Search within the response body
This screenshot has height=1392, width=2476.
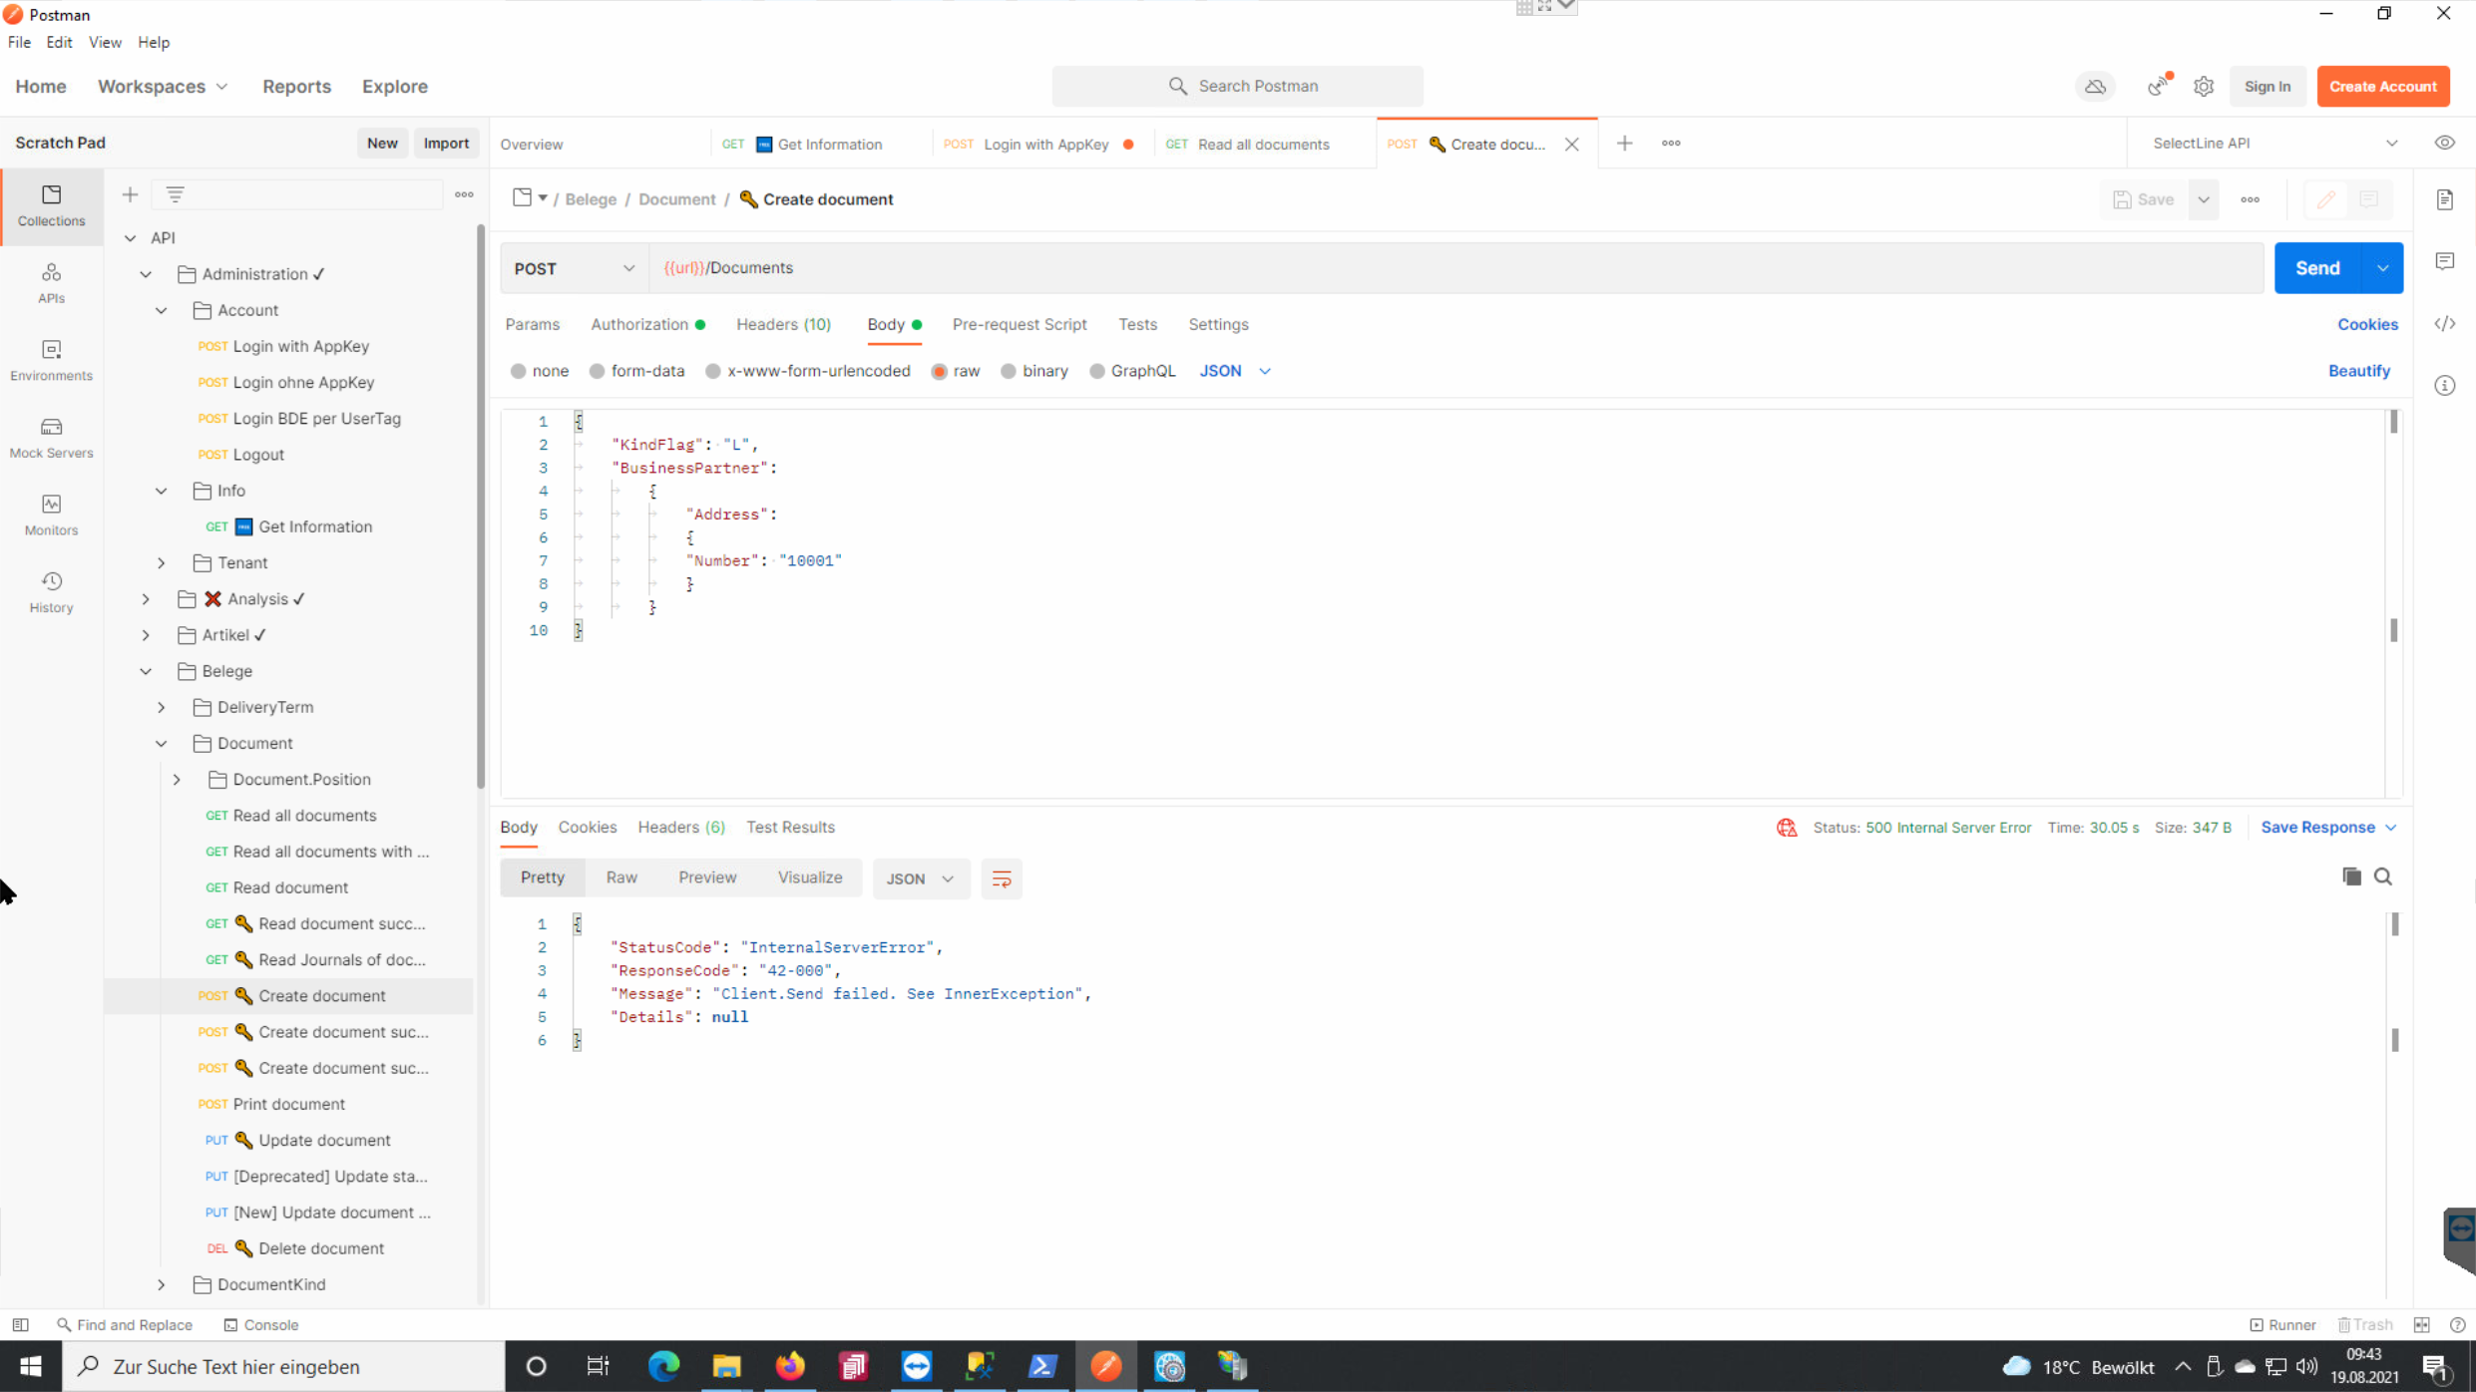coord(2385,875)
